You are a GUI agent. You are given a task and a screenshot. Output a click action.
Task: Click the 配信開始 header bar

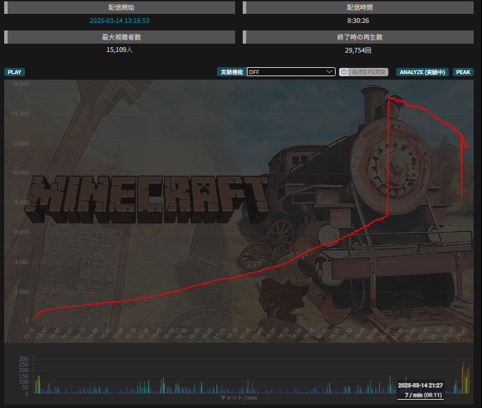(119, 8)
